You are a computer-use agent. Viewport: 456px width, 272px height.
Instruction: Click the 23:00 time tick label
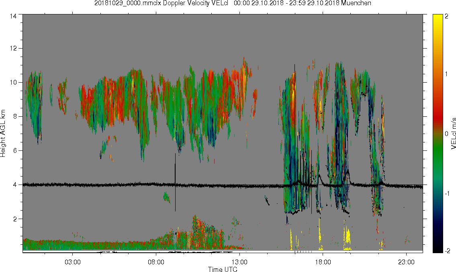point(406,262)
